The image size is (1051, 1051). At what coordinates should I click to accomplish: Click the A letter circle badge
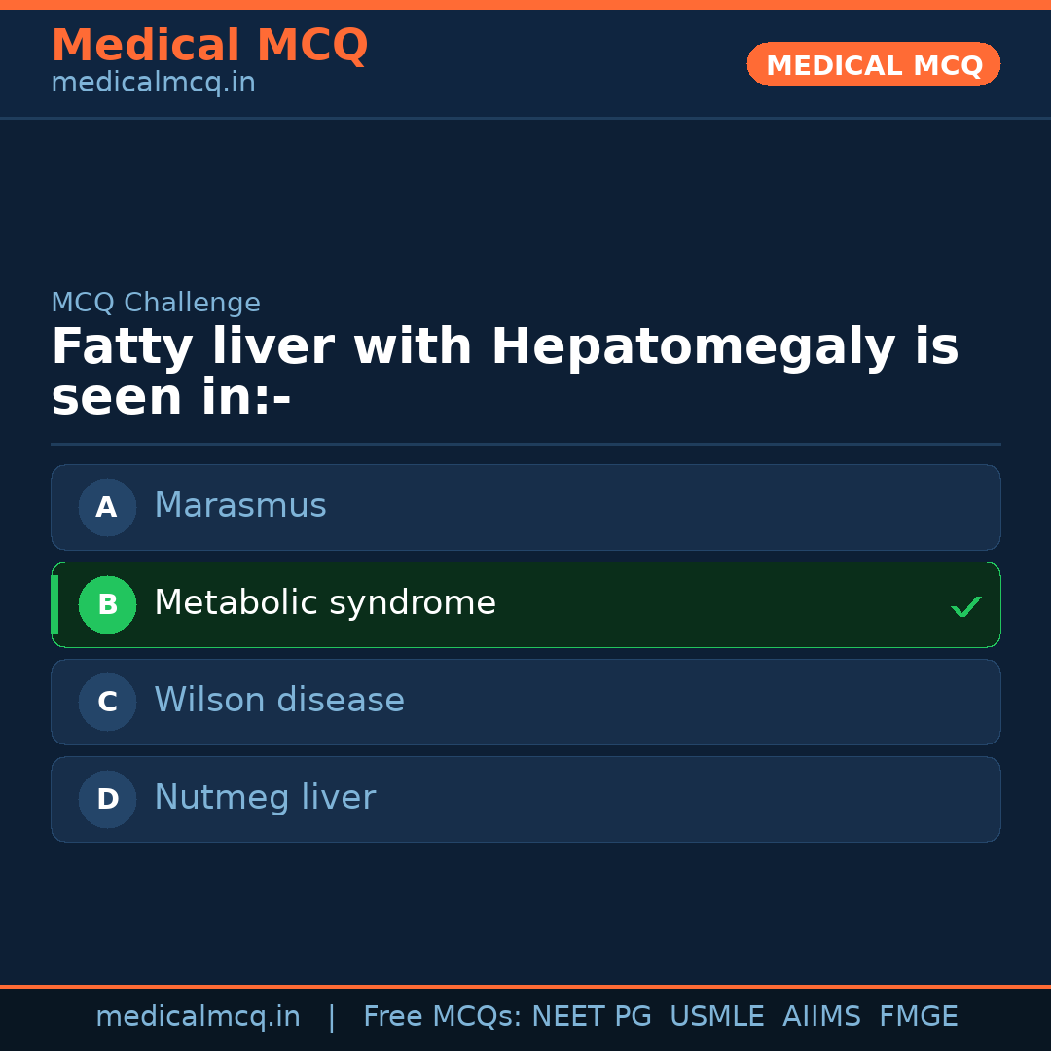(107, 507)
